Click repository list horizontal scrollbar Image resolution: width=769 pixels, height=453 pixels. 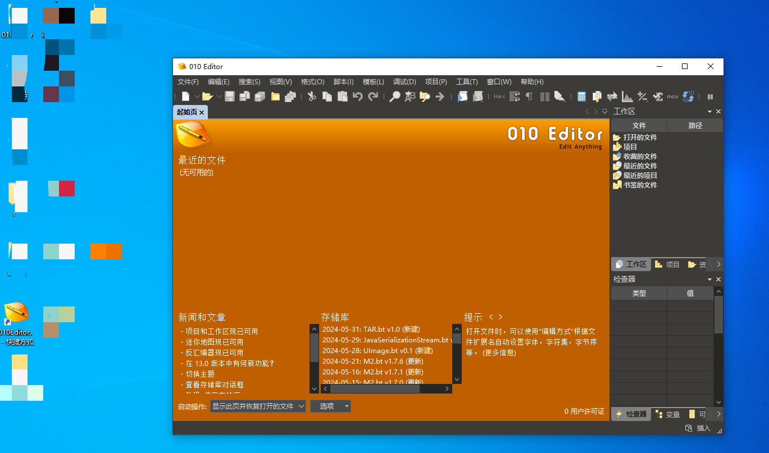pos(386,388)
